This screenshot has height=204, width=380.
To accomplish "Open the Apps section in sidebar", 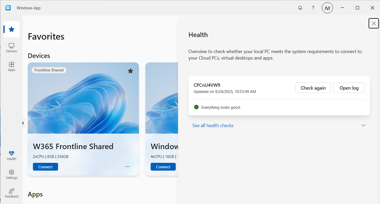I will click(11, 67).
